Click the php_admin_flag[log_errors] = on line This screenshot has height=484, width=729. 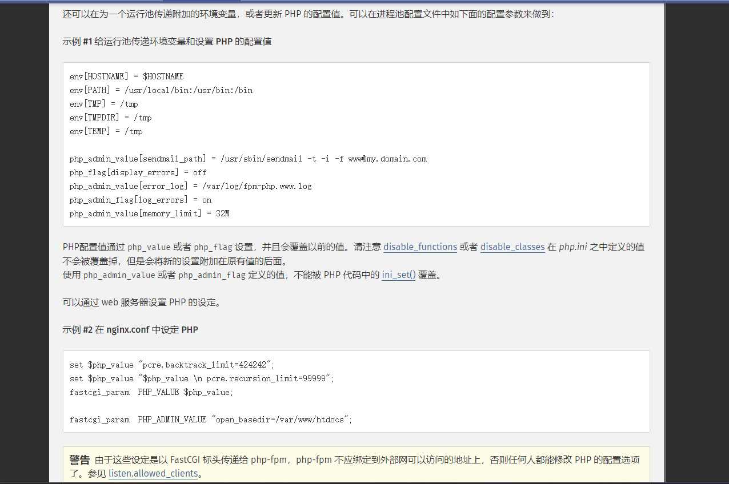pos(140,200)
